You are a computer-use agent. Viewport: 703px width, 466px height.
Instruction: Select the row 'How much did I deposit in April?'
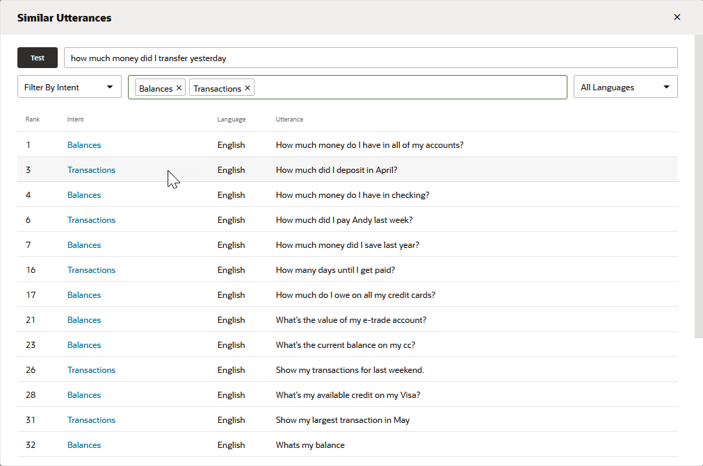pyautogui.click(x=336, y=169)
